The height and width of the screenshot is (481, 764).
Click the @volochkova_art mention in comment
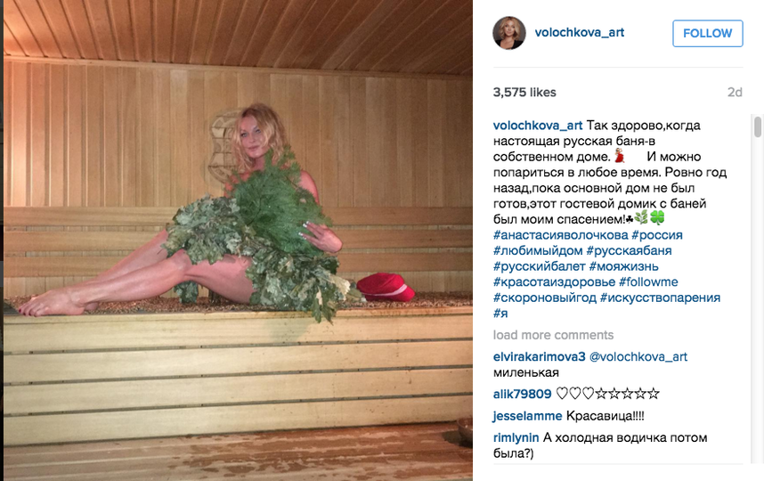[x=638, y=356]
